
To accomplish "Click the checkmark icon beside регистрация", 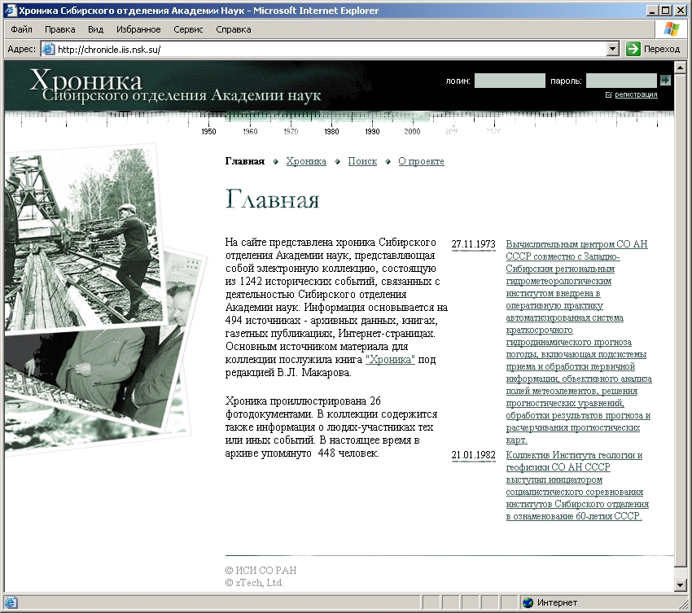I will [609, 94].
